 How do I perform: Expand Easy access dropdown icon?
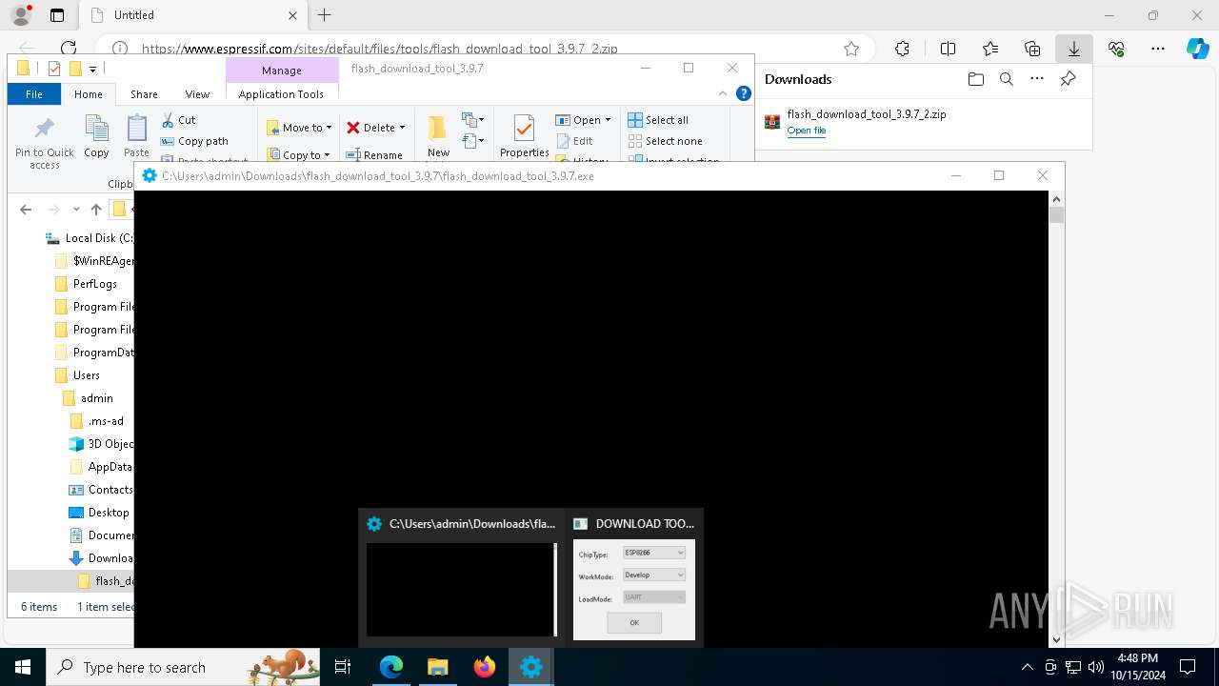473,141
